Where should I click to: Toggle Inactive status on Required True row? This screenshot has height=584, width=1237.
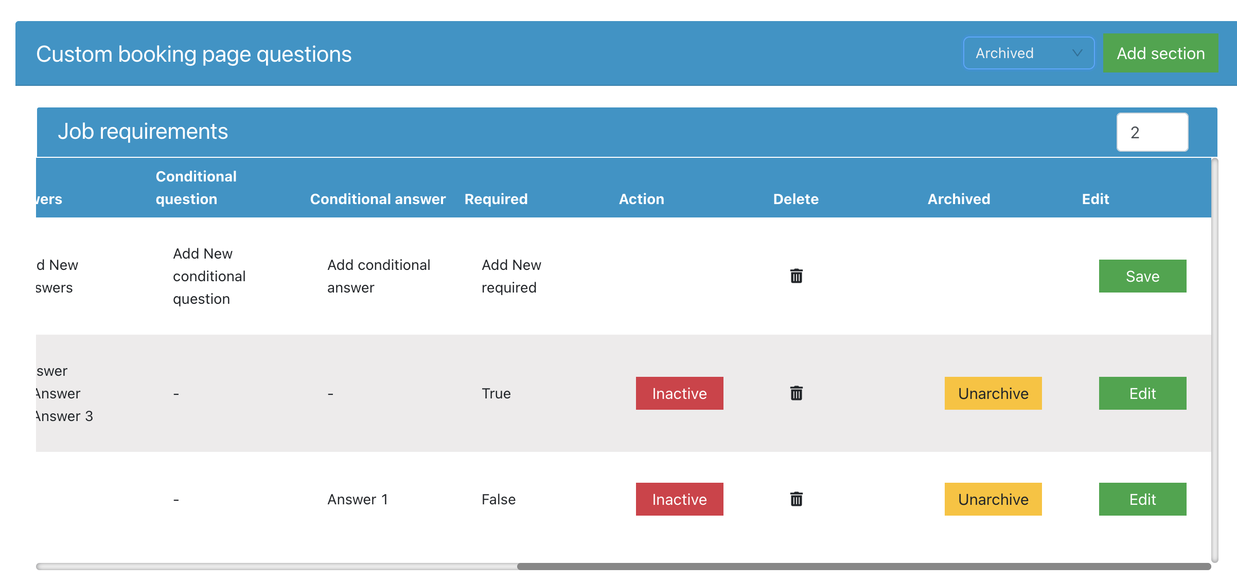pyautogui.click(x=679, y=393)
